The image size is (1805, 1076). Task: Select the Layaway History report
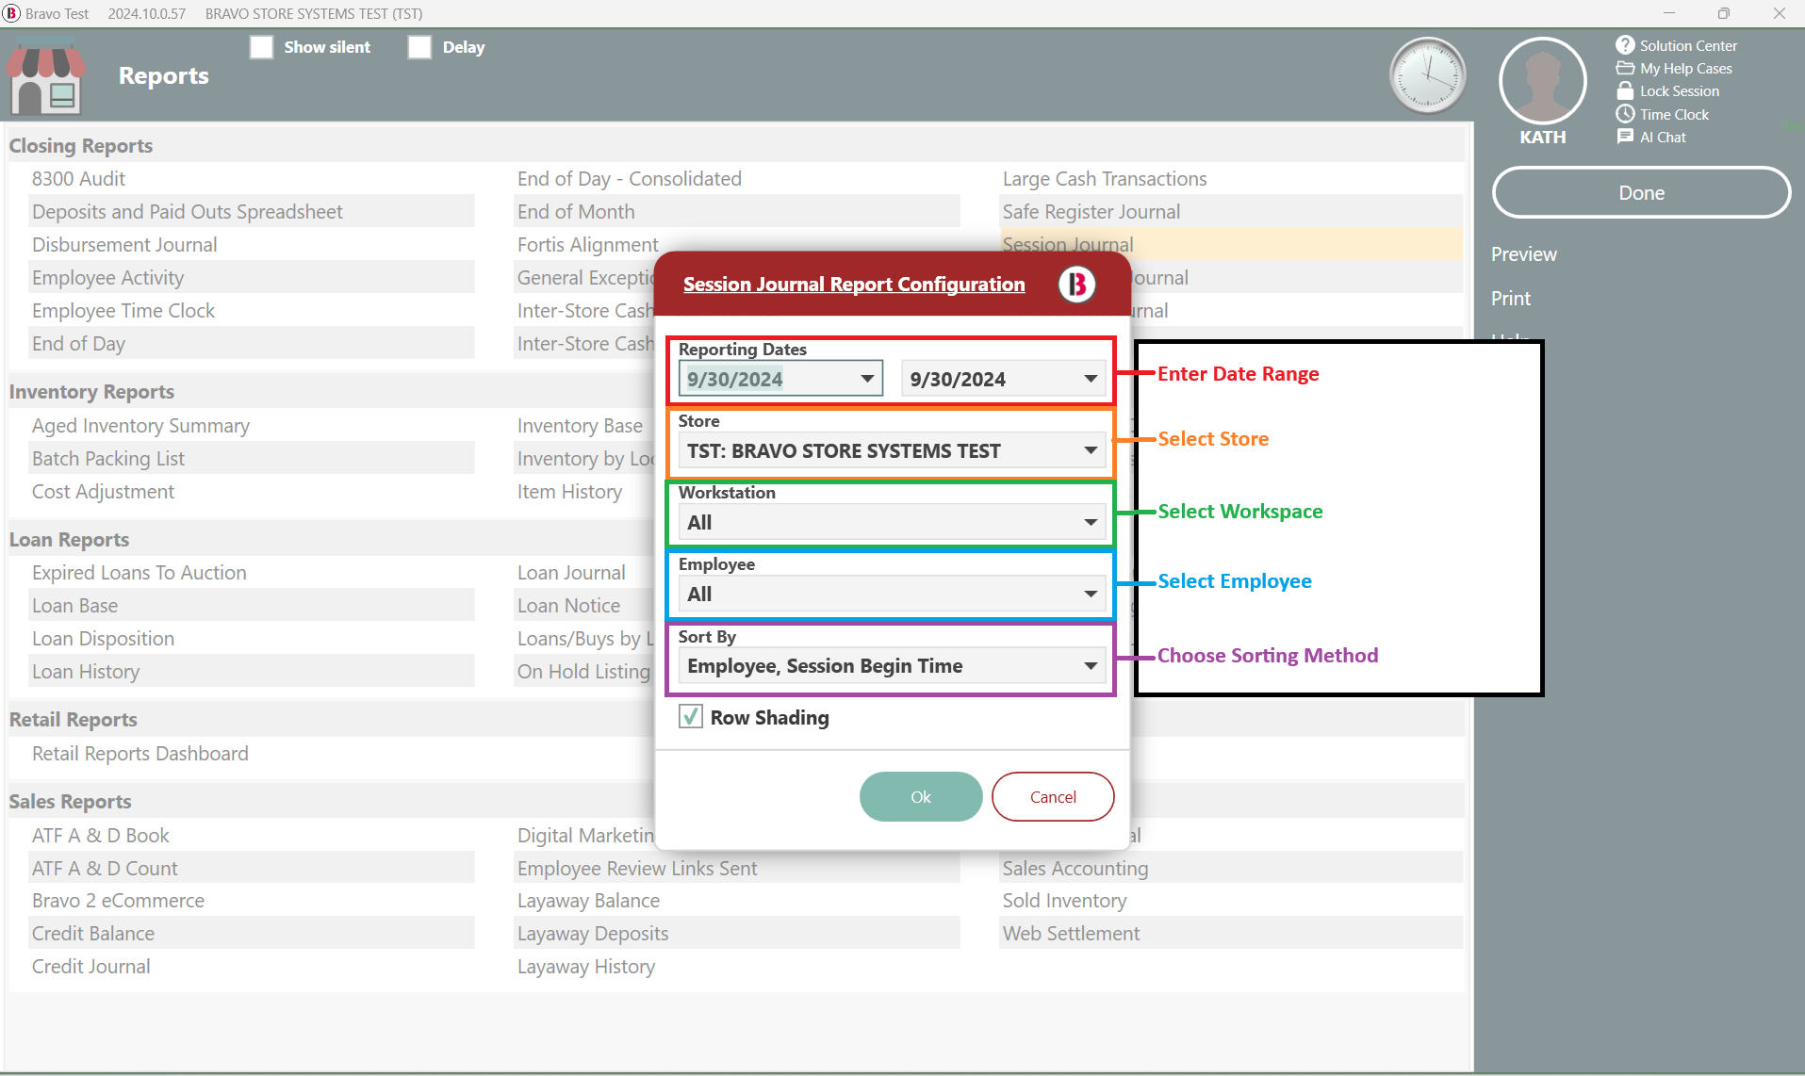(585, 966)
